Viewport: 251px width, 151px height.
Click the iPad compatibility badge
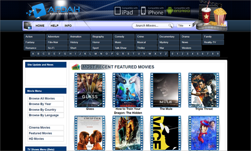click(126, 11)
